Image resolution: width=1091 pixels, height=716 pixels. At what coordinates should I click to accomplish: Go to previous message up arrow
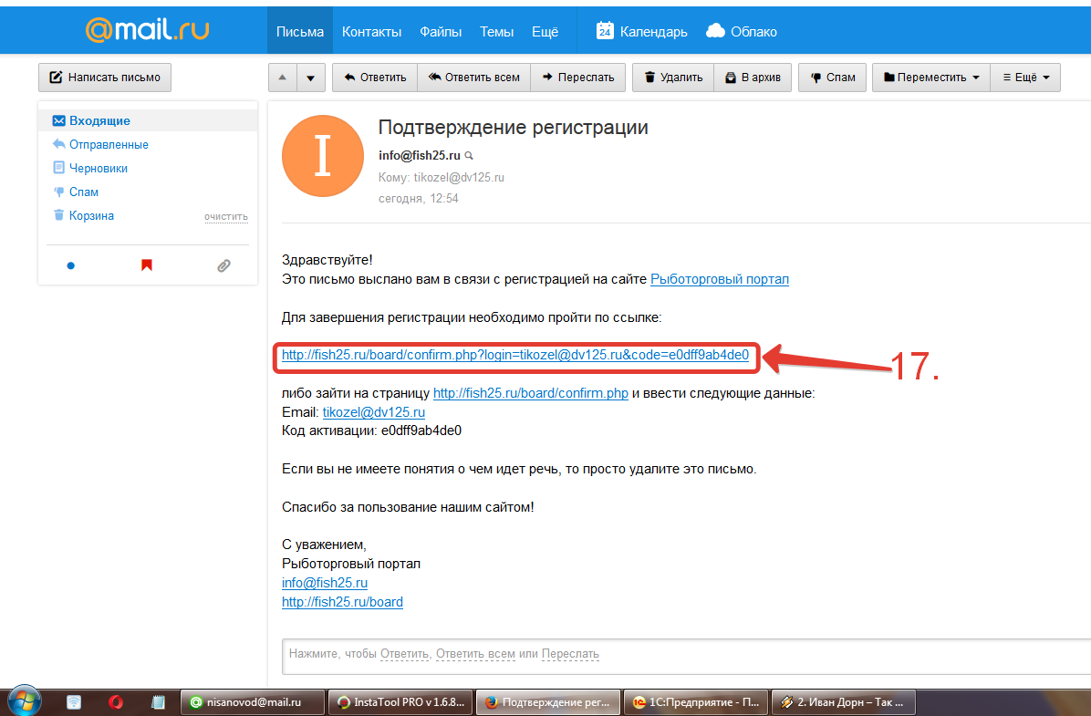(x=282, y=78)
